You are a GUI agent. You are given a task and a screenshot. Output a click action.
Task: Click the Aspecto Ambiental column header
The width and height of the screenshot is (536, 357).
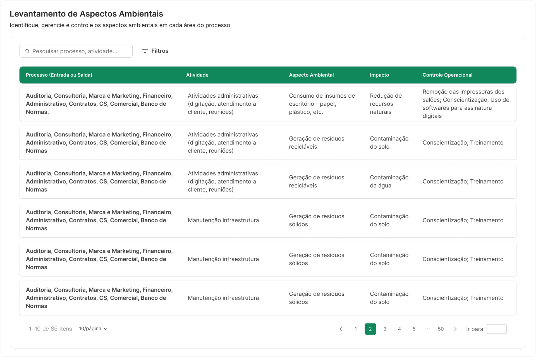pos(311,75)
